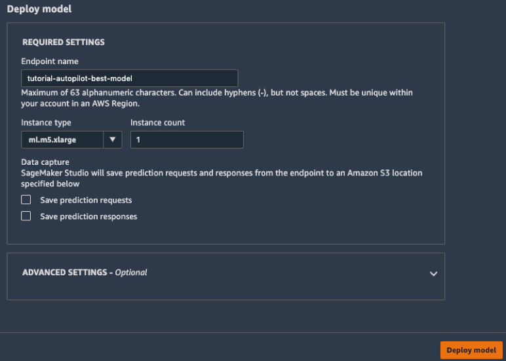Focus the Instance count field
Image resolution: width=506 pixels, height=361 pixels.
click(x=187, y=139)
